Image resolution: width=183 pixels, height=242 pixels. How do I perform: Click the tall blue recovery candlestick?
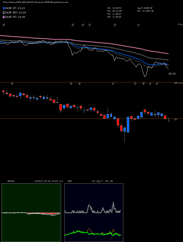click(x=128, y=125)
